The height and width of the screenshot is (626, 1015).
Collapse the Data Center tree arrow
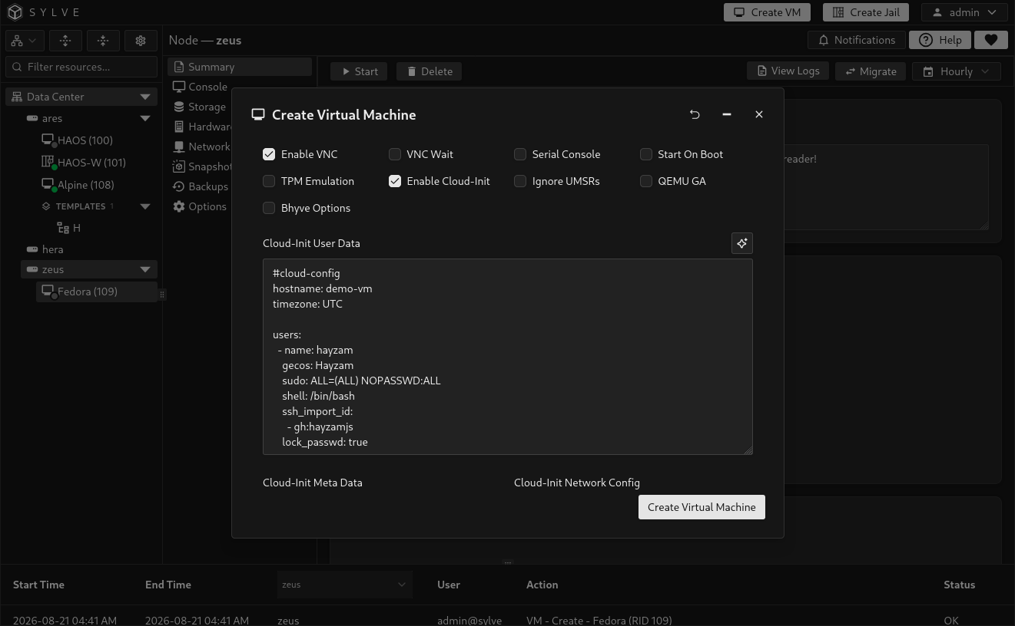point(145,97)
